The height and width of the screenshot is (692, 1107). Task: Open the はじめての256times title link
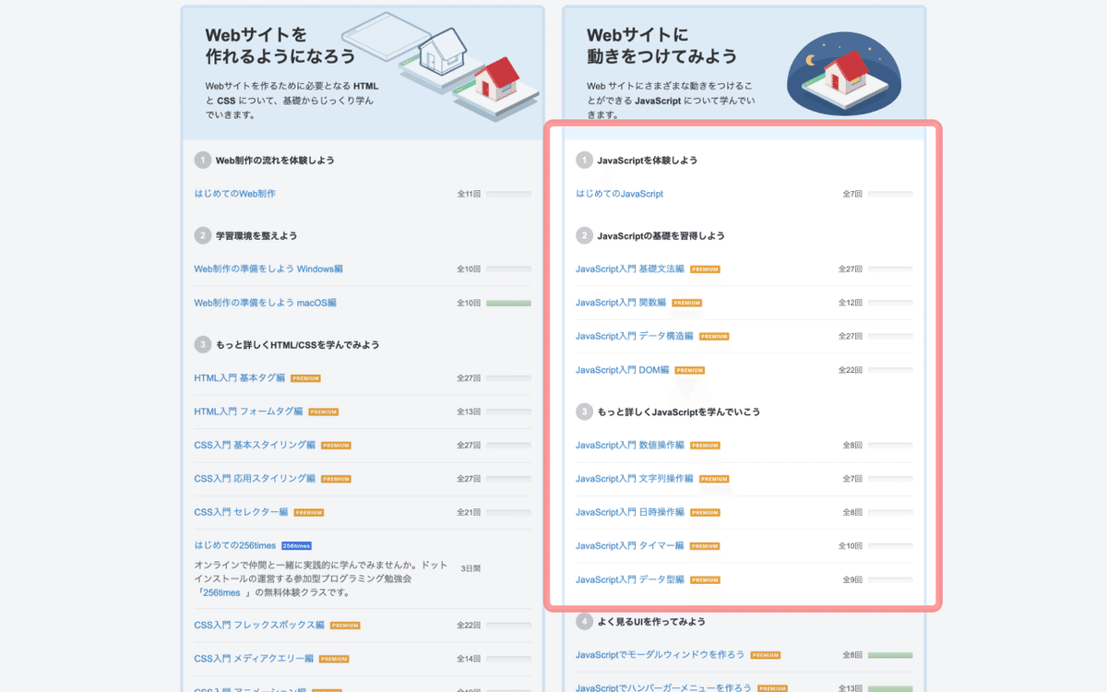click(x=234, y=545)
